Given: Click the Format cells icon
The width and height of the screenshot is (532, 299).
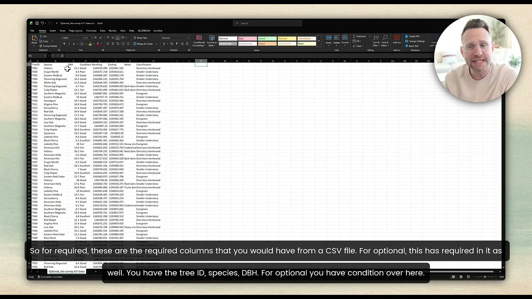Looking at the screenshot, I should tap(345, 37).
